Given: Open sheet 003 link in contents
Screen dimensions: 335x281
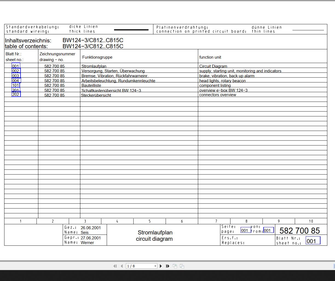Looking at the screenshot, I should coord(16,76).
